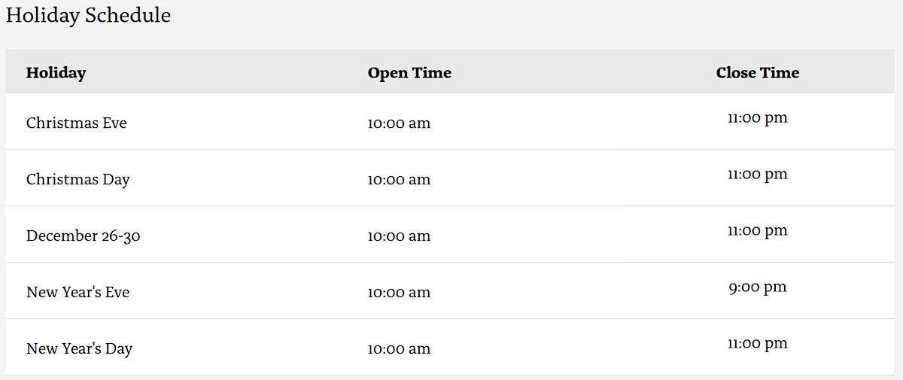
Task: Click New Year's Day close time cell
Action: (757, 344)
